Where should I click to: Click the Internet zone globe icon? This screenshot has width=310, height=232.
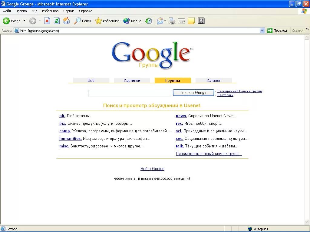coord(250,229)
